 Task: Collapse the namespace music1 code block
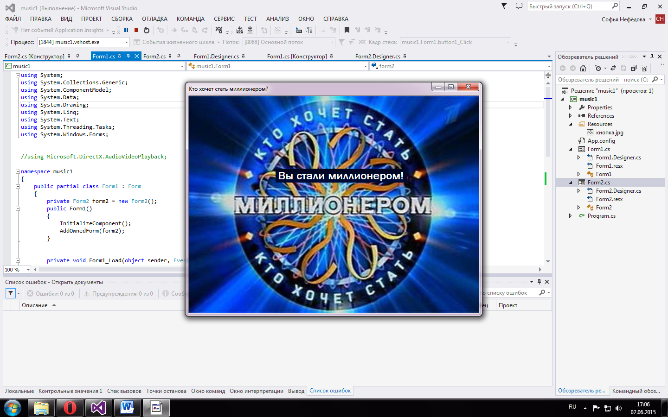click(x=18, y=171)
